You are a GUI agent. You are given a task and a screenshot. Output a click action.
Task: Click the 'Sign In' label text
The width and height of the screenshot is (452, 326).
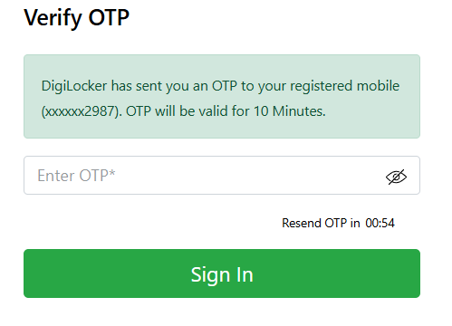222,275
